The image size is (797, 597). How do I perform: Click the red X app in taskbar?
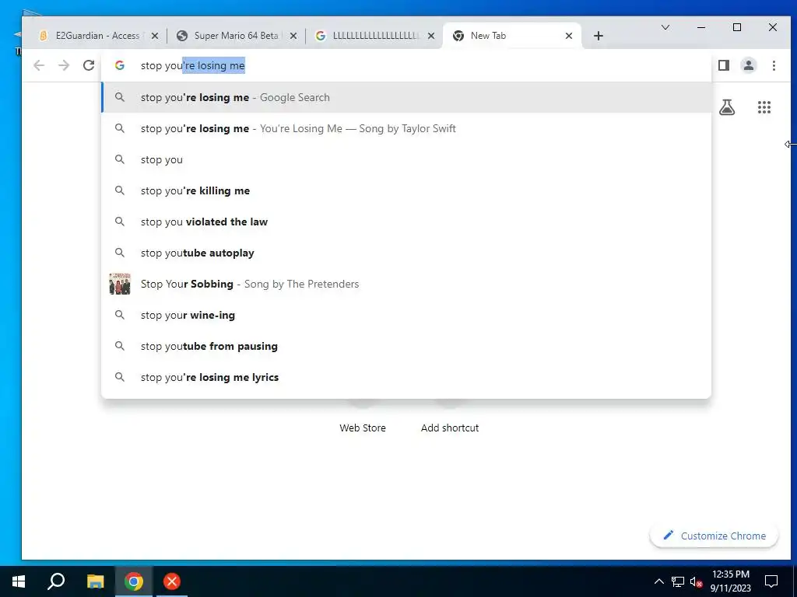pyautogui.click(x=172, y=581)
